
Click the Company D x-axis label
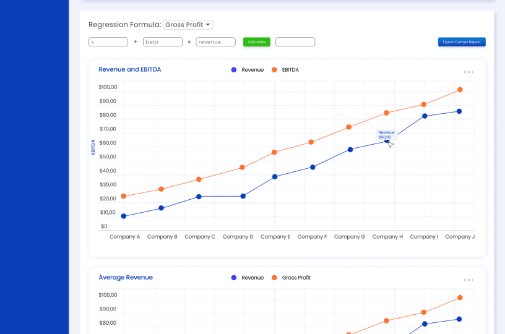(238, 237)
